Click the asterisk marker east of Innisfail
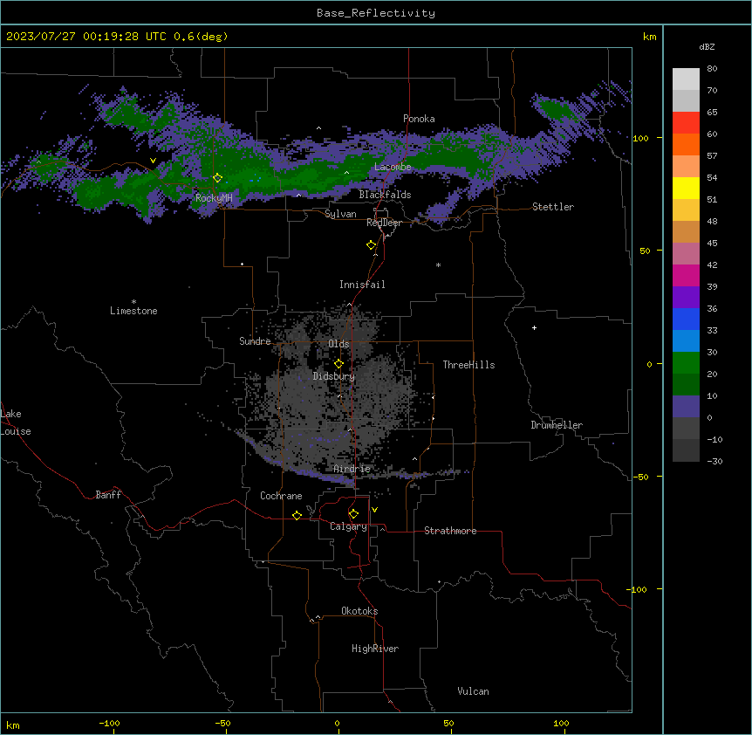Viewport: 752px width, 735px height. click(438, 265)
